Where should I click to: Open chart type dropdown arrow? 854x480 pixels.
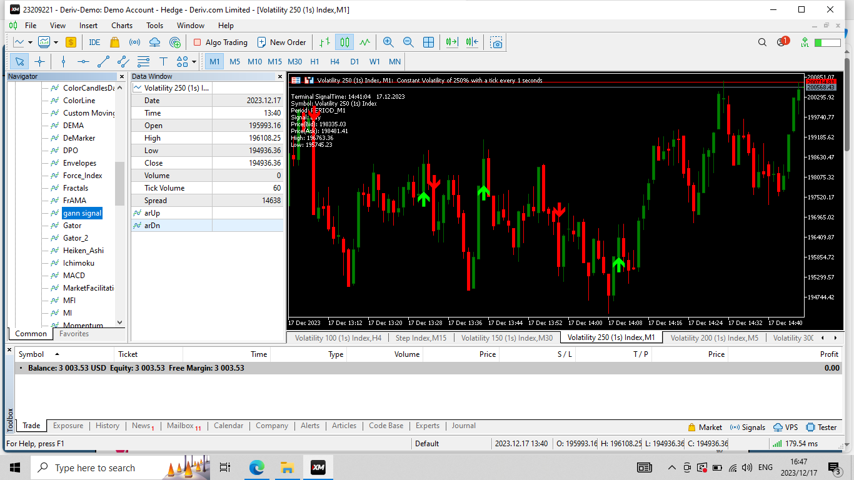31,42
